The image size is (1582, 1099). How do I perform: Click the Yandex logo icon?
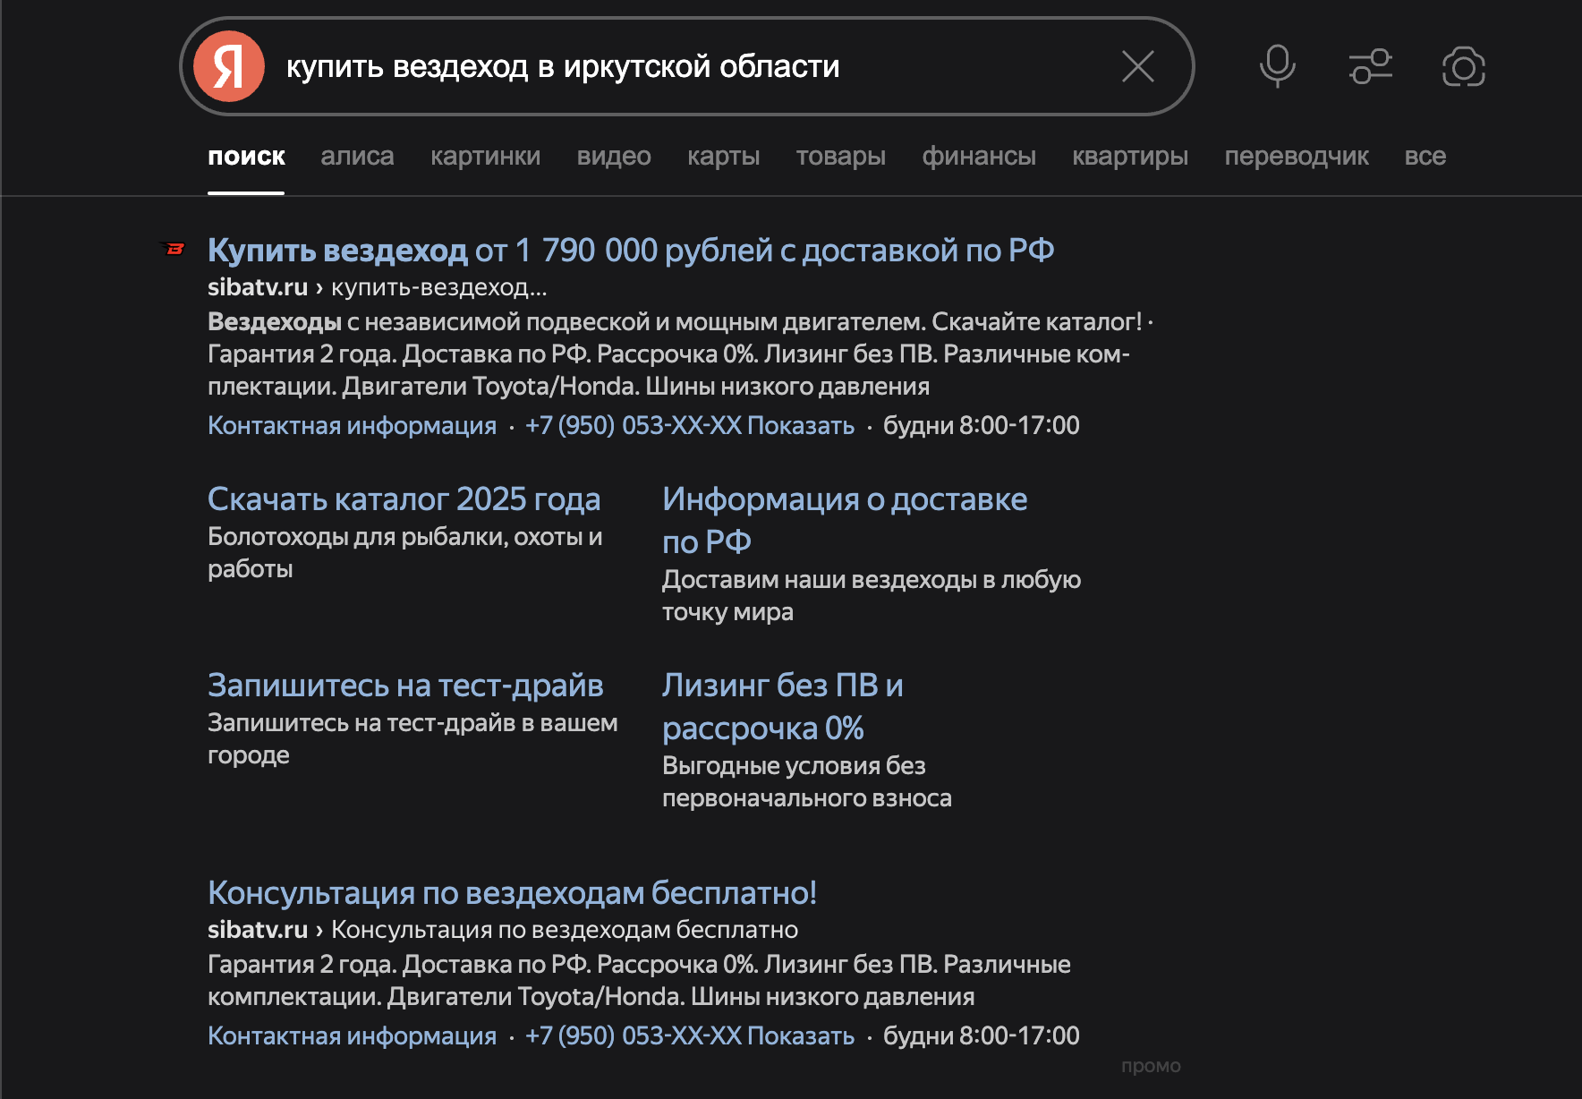[x=229, y=66]
